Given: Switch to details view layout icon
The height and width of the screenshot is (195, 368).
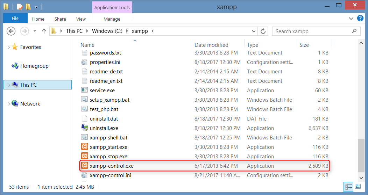Looking at the screenshot, I should click(348, 187).
